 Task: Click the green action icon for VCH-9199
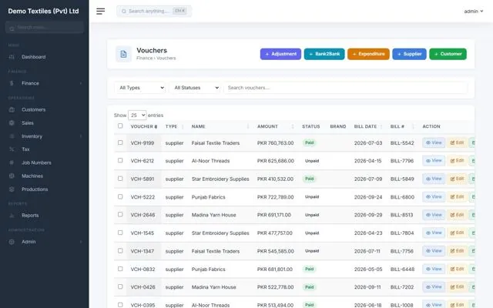[471, 142]
